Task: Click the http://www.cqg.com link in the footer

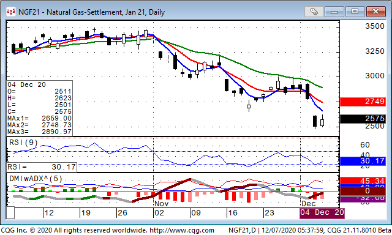Action: point(182,230)
